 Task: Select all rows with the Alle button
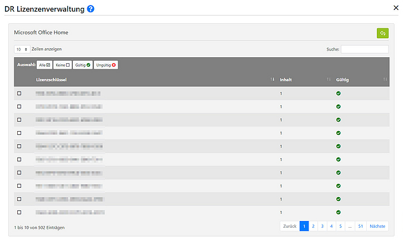point(44,65)
